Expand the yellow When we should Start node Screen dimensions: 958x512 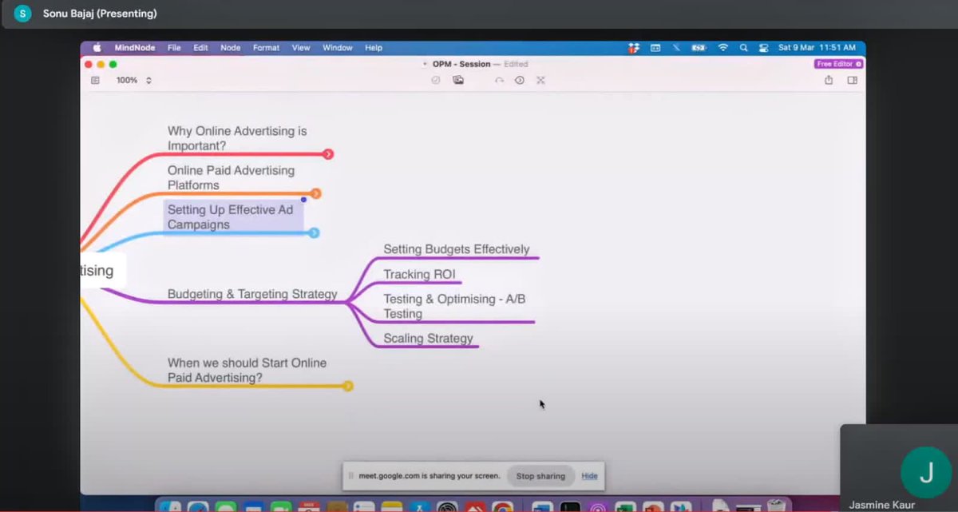click(348, 386)
